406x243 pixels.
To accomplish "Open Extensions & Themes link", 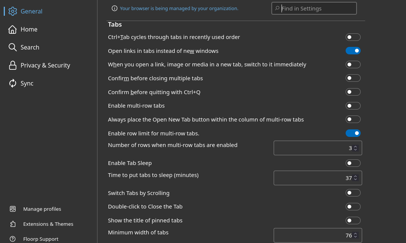I will tap(48, 224).
